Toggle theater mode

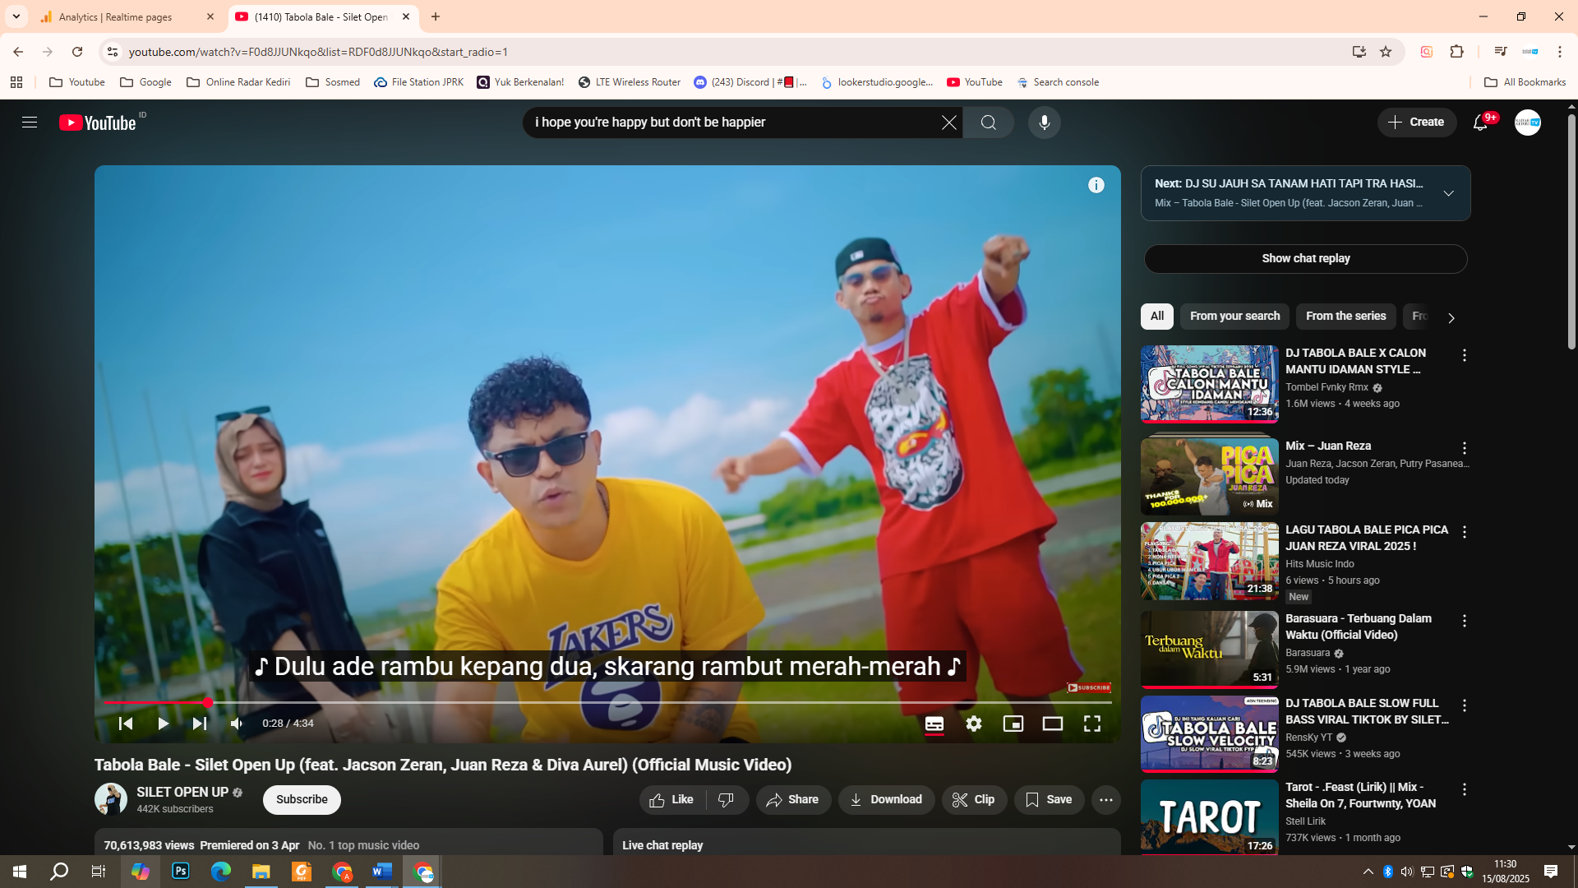point(1053,724)
